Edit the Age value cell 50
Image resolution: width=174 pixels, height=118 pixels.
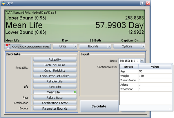pyautogui.click(x=155, y=71)
